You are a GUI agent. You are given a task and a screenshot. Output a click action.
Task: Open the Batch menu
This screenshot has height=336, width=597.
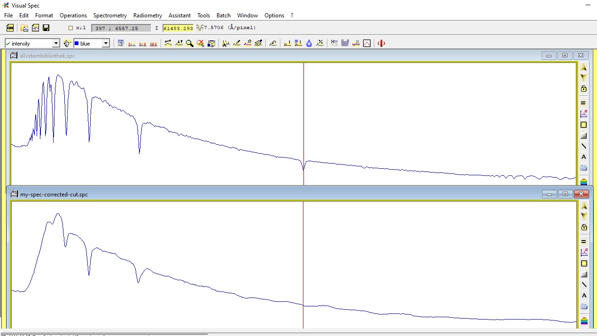(x=224, y=16)
